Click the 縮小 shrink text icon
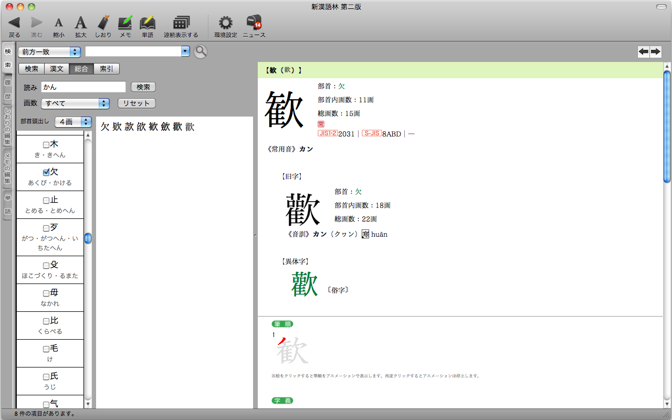 pyautogui.click(x=59, y=23)
